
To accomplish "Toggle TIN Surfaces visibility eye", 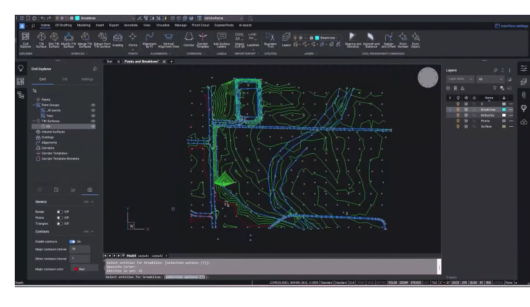I will [x=93, y=121].
